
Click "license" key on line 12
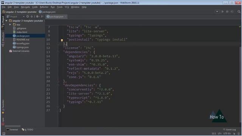[71, 48]
